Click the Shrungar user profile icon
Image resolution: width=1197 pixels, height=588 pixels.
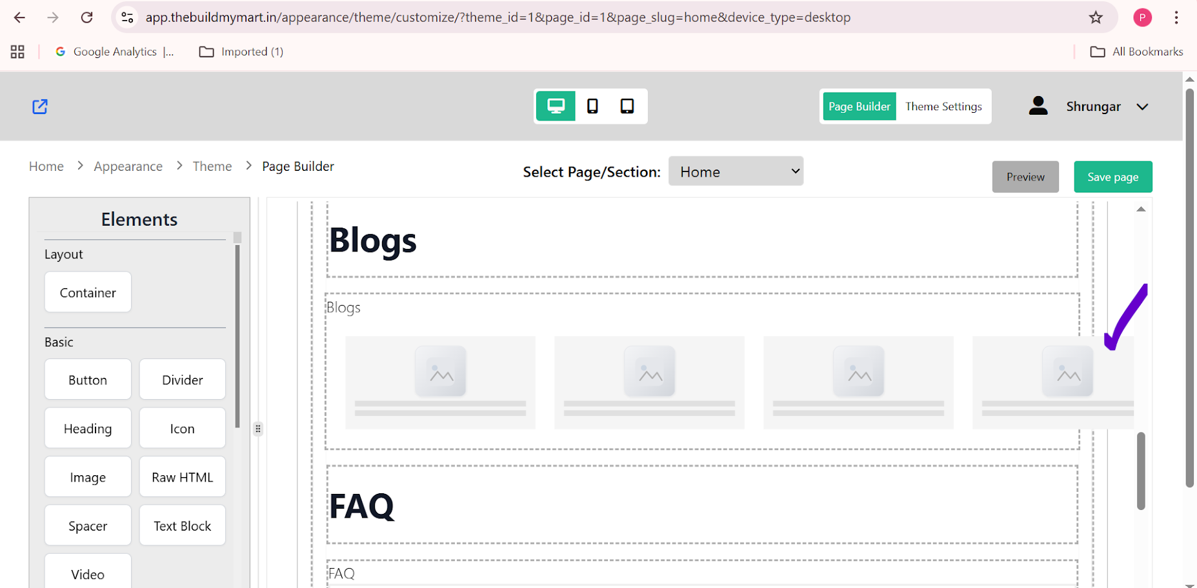(x=1038, y=106)
